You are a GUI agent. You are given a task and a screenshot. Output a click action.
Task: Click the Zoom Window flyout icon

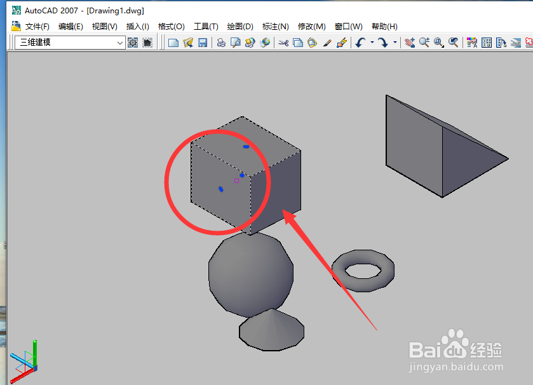coord(439,43)
